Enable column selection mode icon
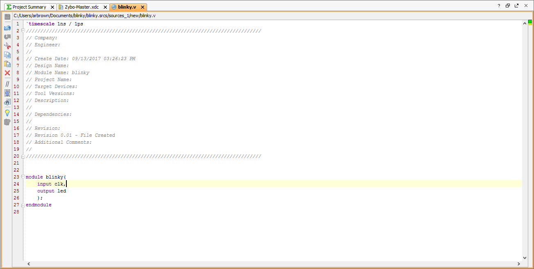Image resolution: width=534 pixels, height=269 pixels. click(x=7, y=93)
